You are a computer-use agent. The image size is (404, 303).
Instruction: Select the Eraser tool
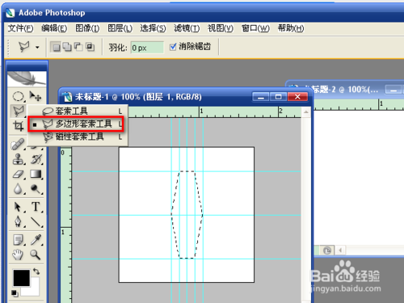18,175
